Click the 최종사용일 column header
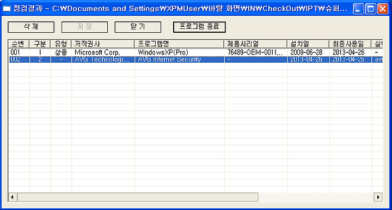 (350, 44)
